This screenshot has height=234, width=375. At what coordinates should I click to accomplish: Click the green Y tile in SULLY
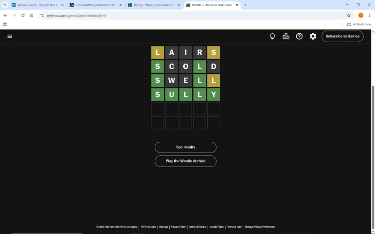214,95
